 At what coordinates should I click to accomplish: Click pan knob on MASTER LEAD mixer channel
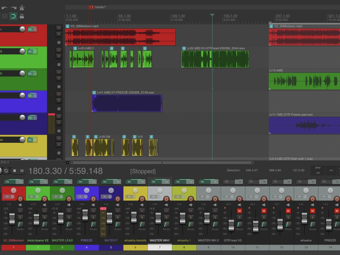coord(62,190)
